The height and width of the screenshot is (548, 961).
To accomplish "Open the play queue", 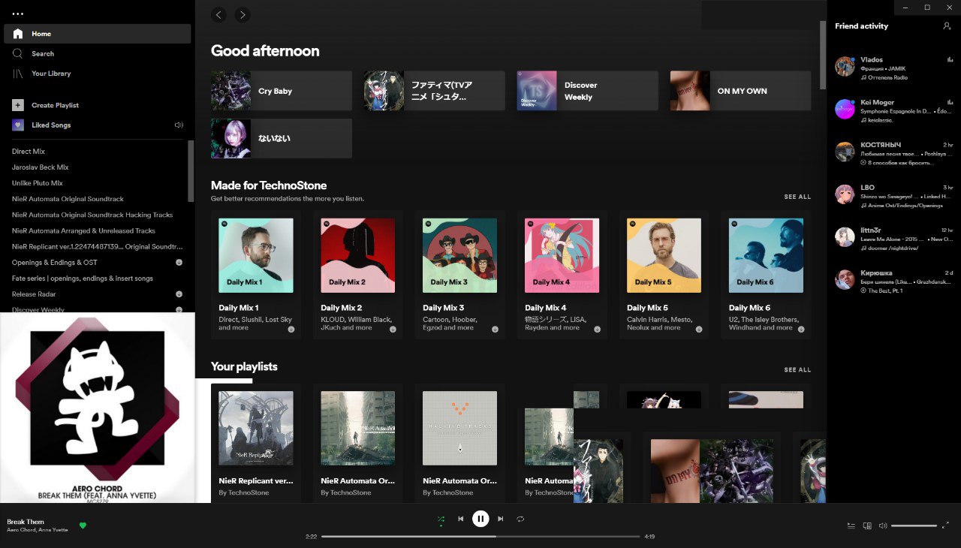I will coord(851,525).
